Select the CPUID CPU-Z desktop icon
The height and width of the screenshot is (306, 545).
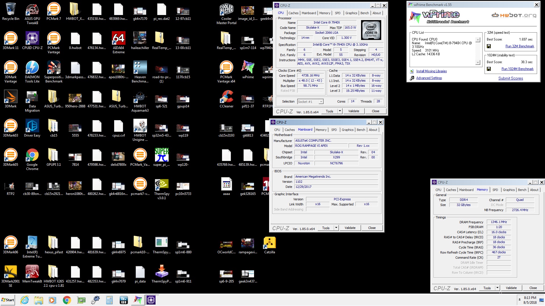click(x=32, y=41)
